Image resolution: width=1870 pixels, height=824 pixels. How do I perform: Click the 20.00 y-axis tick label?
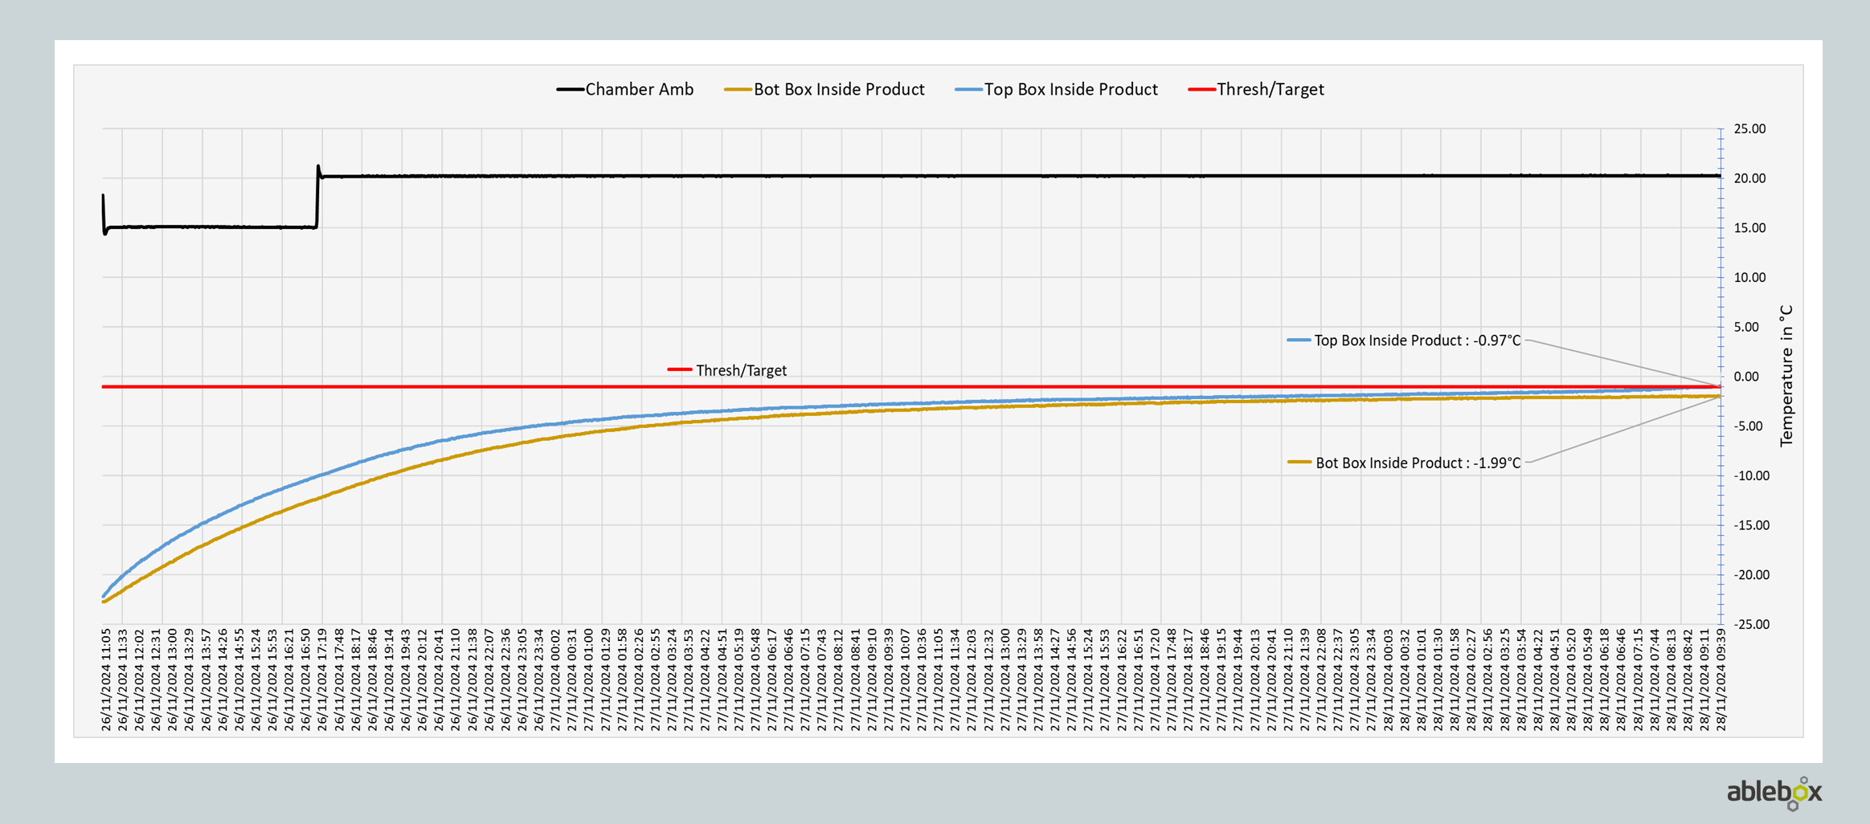1749,178
